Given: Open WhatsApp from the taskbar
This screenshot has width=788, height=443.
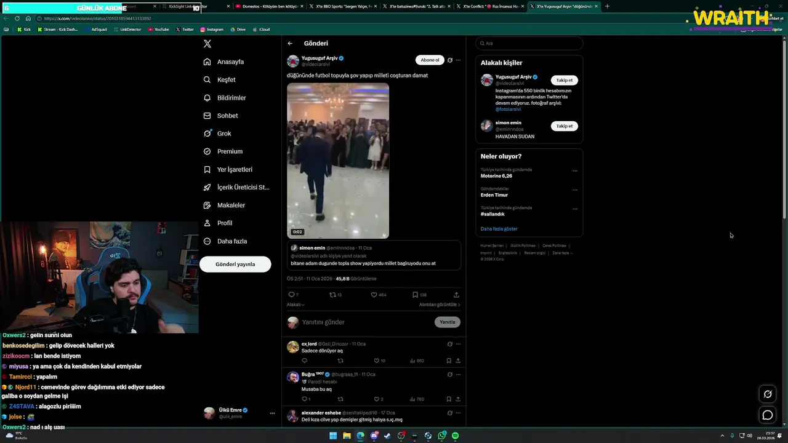Looking at the screenshot, I should (x=442, y=436).
